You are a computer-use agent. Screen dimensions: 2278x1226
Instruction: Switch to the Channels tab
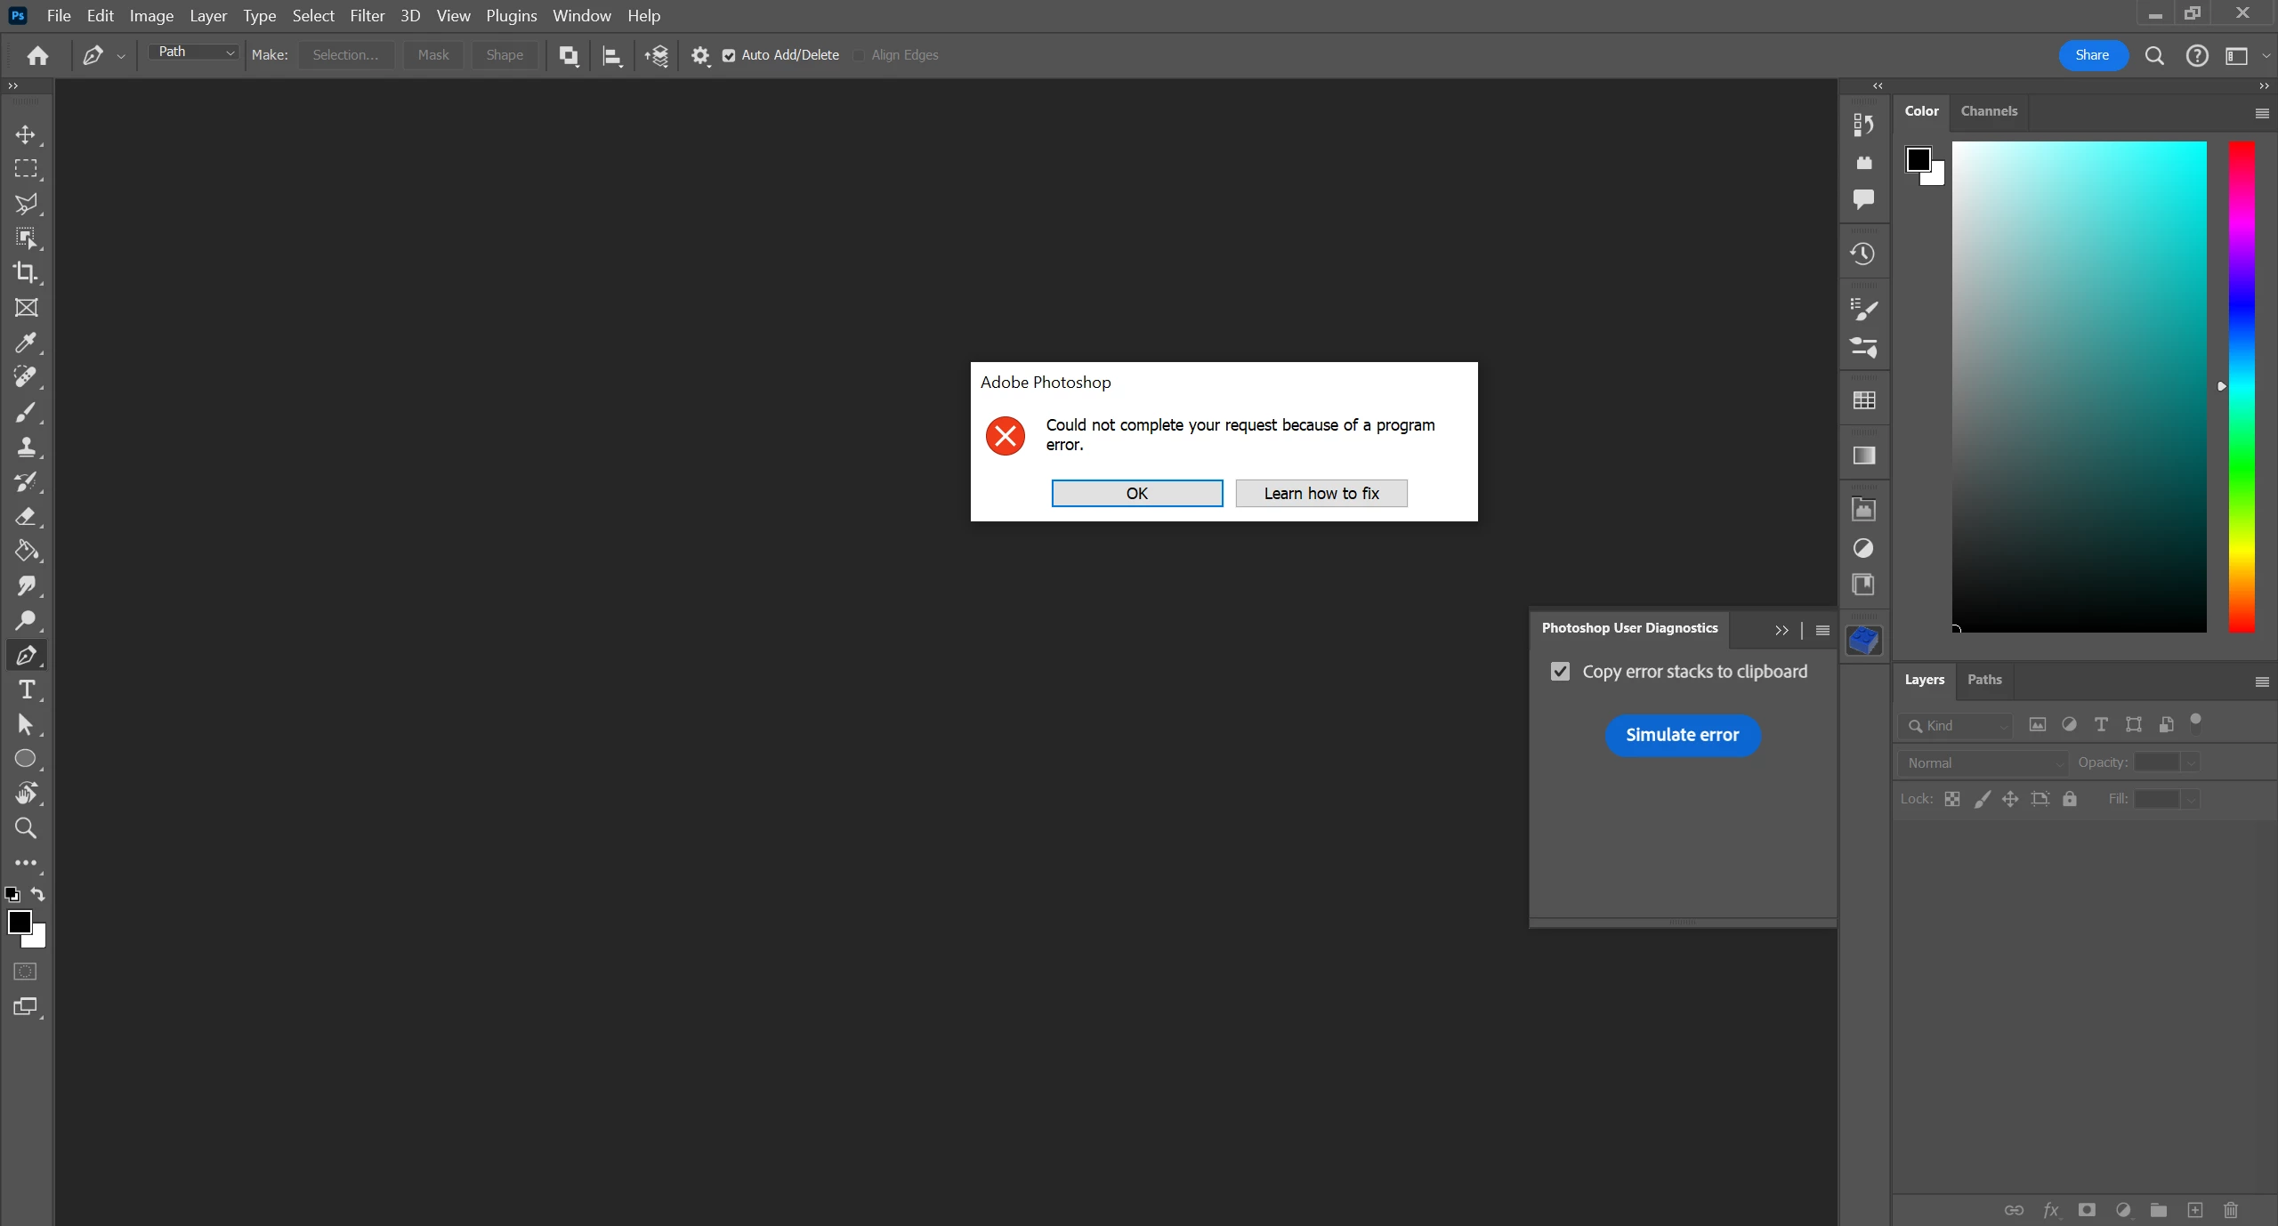(x=1989, y=111)
